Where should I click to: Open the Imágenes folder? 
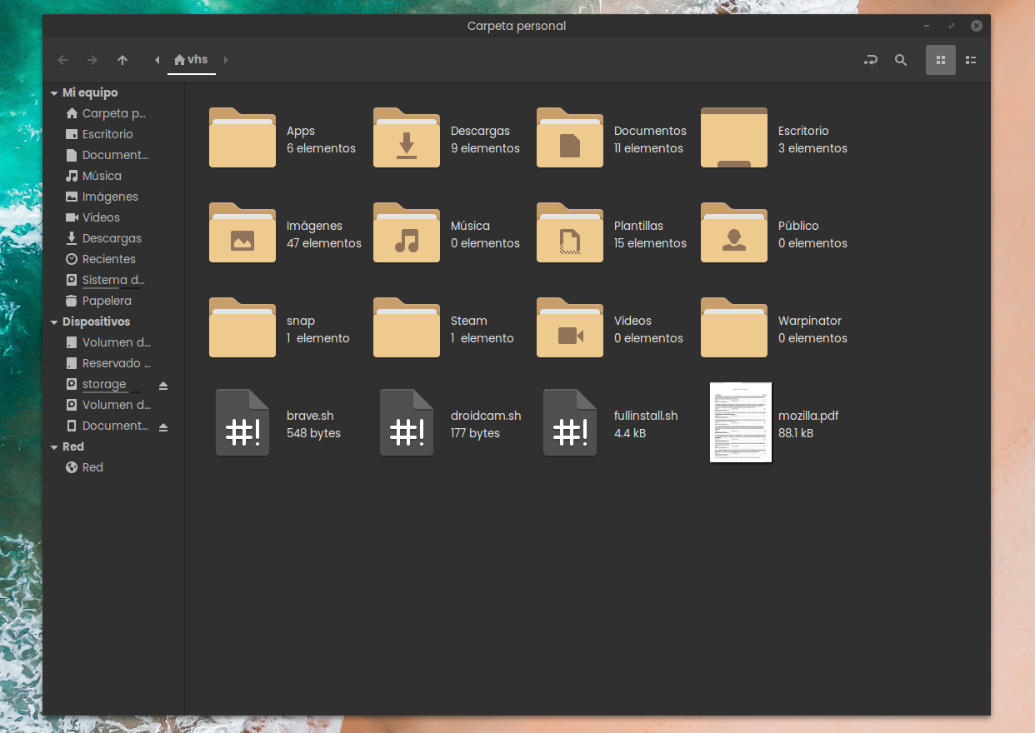[242, 232]
